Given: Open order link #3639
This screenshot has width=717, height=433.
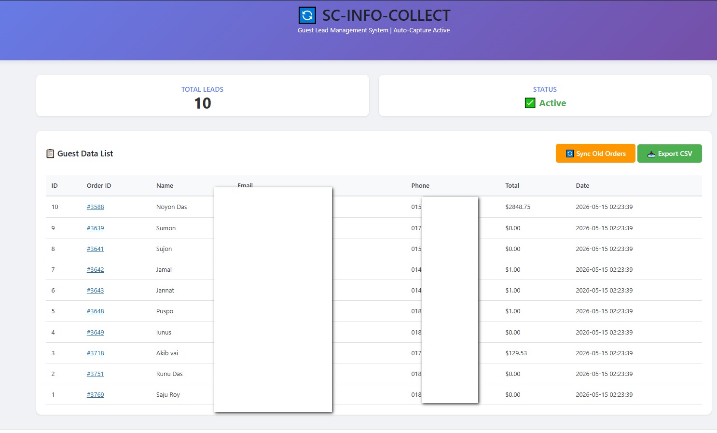Looking at the screenshot, I should 95,228.
